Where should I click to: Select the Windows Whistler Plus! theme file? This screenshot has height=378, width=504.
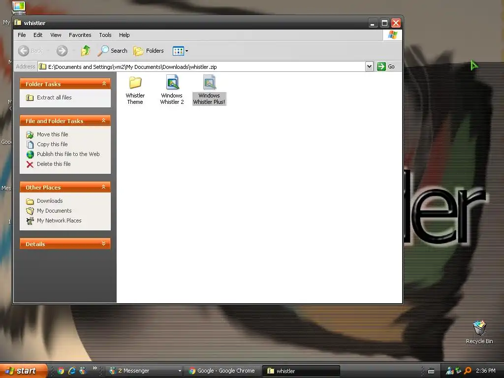pyautogui.click(x=209, y=90)
